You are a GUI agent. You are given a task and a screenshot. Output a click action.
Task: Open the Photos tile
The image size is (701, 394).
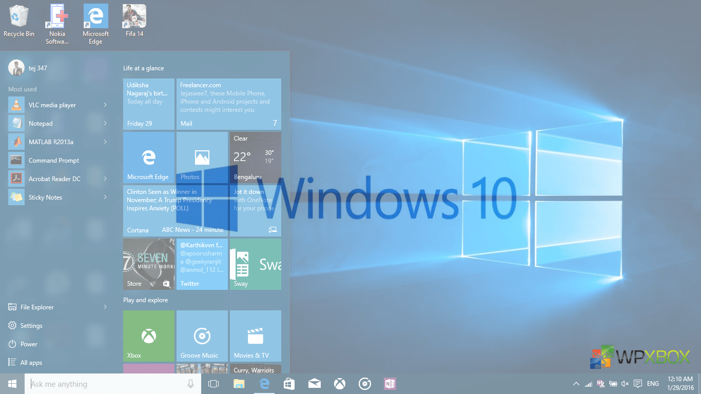(202, 157)
